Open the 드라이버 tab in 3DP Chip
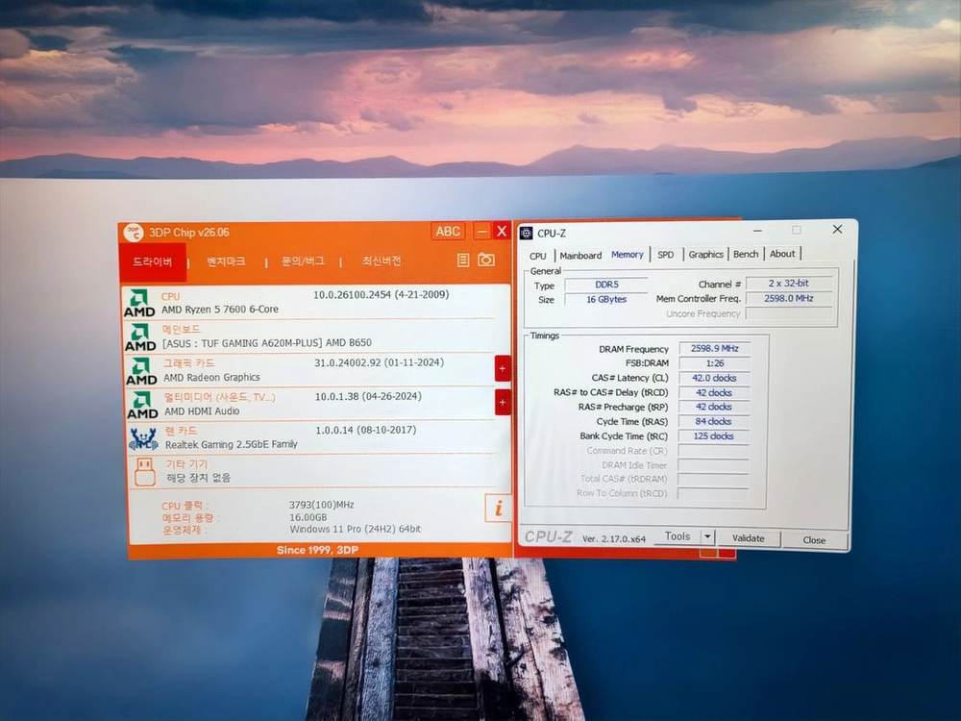Image resolution: width=961 pixels, height=721 pixels. click(x=153, y=261)
